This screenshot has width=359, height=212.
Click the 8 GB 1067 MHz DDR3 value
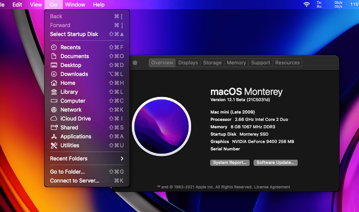pos(253,127)
